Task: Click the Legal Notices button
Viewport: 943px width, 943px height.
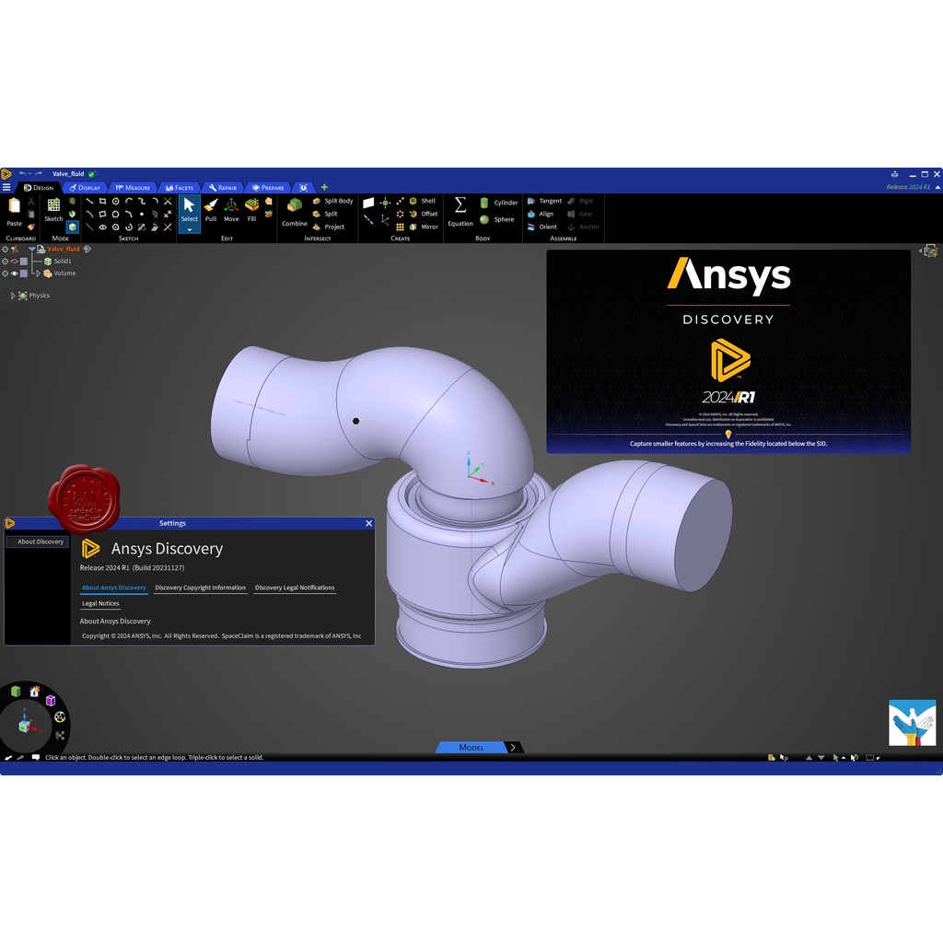Action: click(99, 603)
